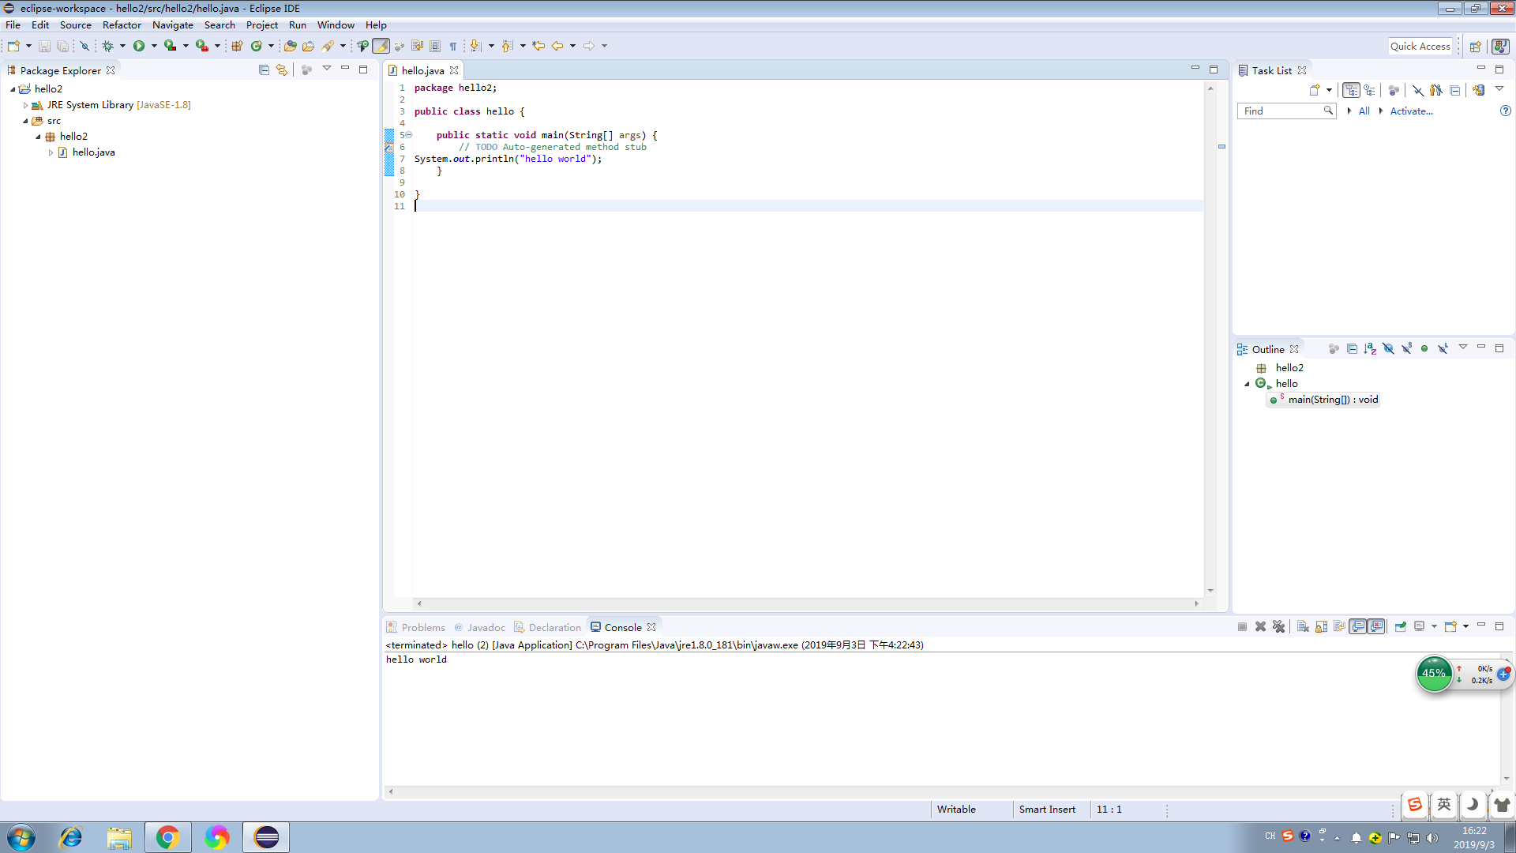Expand JRE System Library node
The image size is (1516, 853).
25,105
